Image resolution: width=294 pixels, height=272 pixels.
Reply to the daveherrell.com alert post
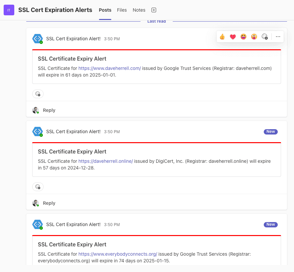tap(49, 110)
